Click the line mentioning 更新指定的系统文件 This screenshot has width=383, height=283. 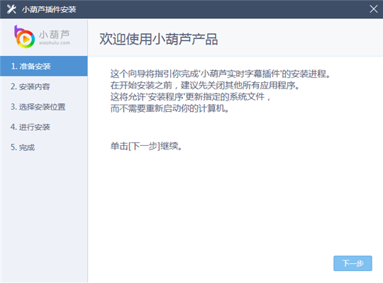pyautogui.click(x=191, y=97)
